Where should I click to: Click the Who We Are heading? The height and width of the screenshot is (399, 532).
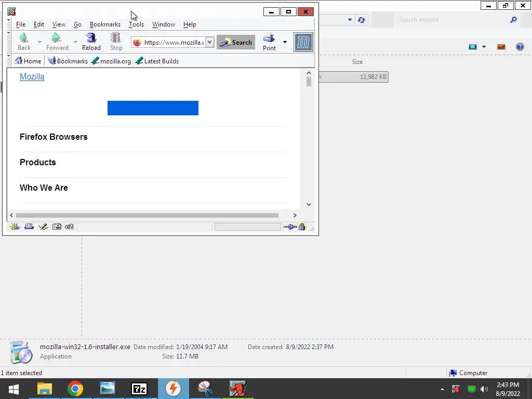tap(44, 188)
